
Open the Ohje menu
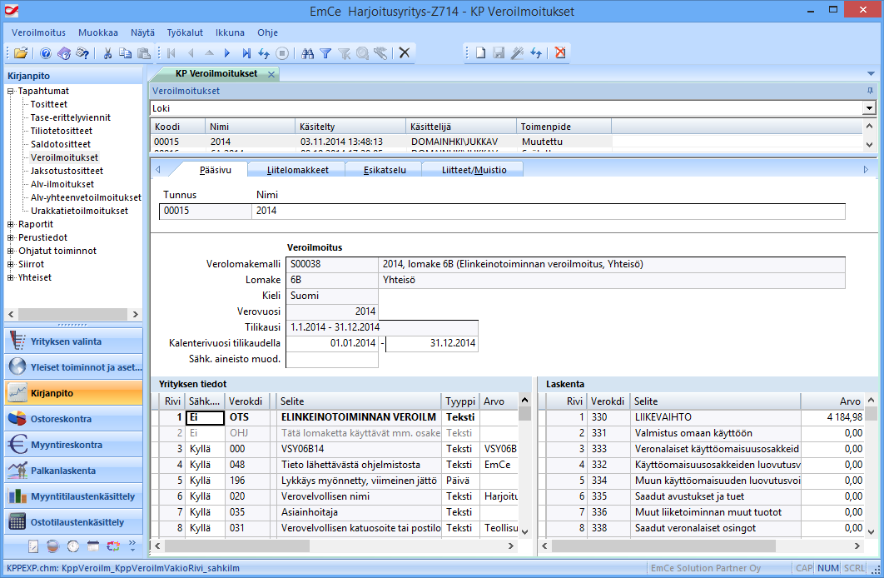click(268, 32)
